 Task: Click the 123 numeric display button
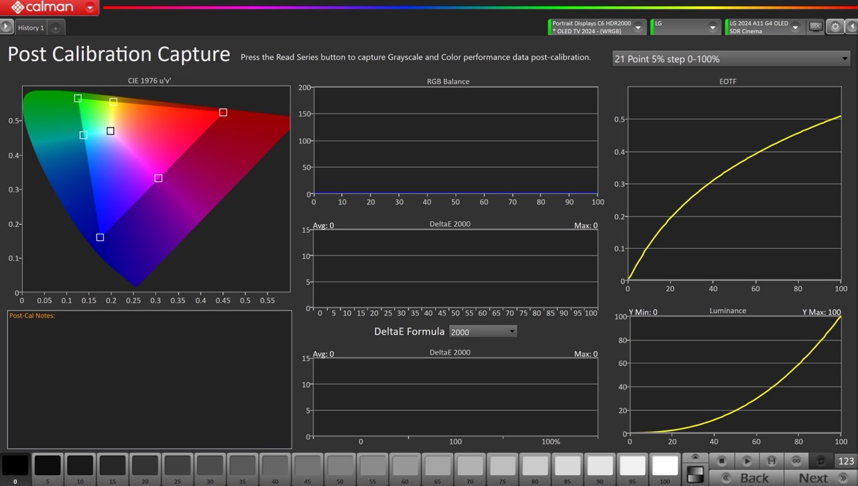click(846, 461)
